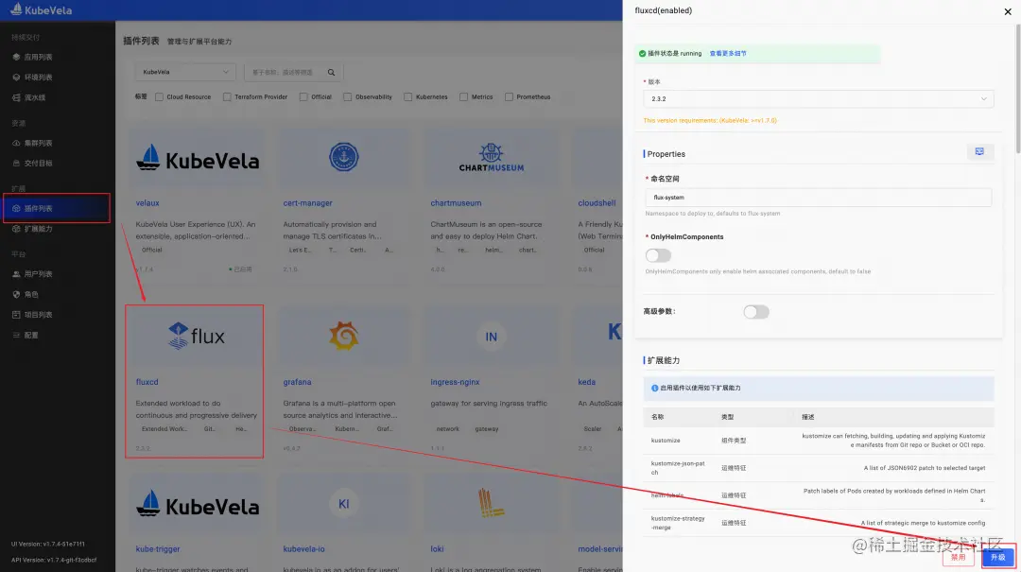Image resolution: width=1021 pixels, height=572 pixels.
Task: Click the 命名空间 flux-system input field
Action: point(819,198)
